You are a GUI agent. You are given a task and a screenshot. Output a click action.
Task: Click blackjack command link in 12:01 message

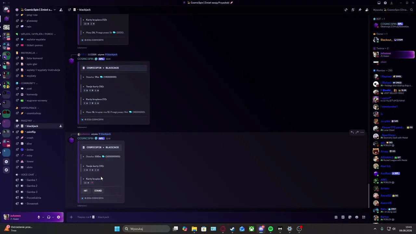click(111, 55)
